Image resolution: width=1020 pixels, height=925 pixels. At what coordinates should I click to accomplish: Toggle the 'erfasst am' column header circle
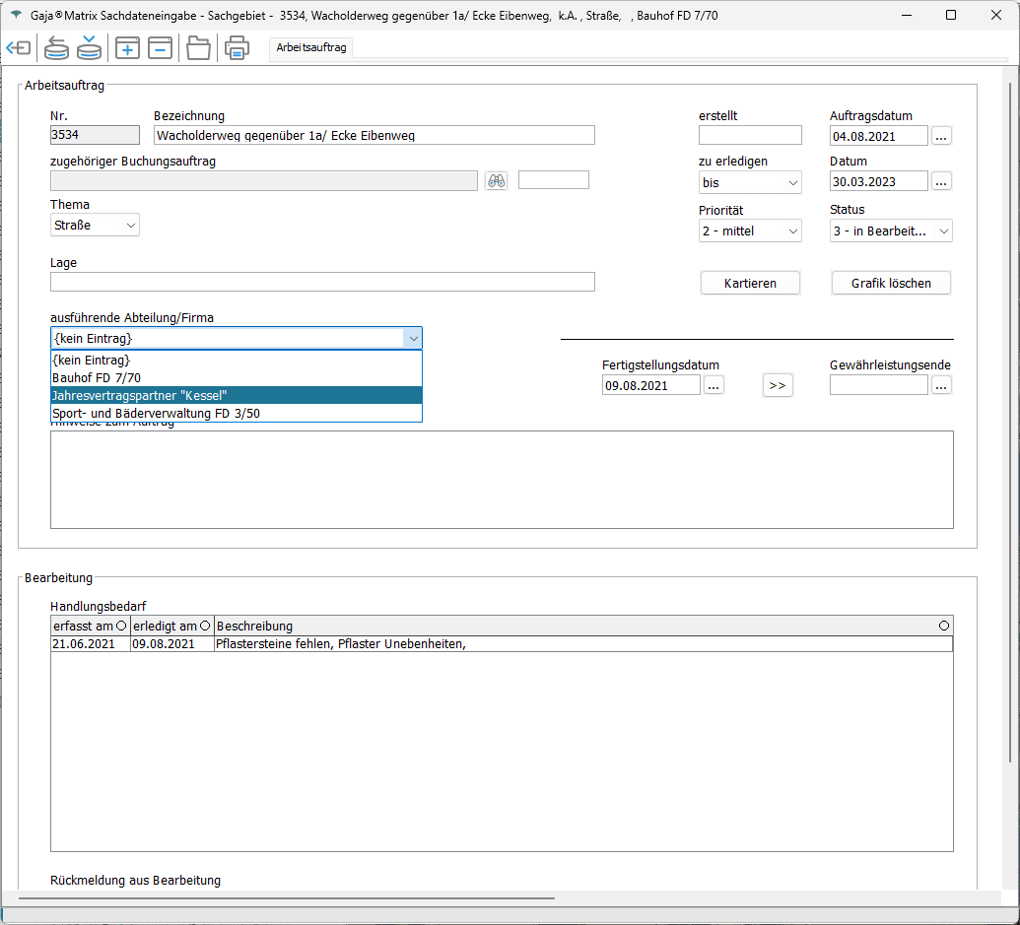121,626
